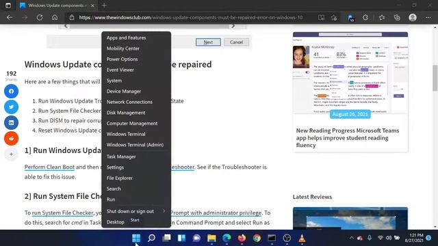
Task: Open Task View on the taskbar
Action: (166, 238)
